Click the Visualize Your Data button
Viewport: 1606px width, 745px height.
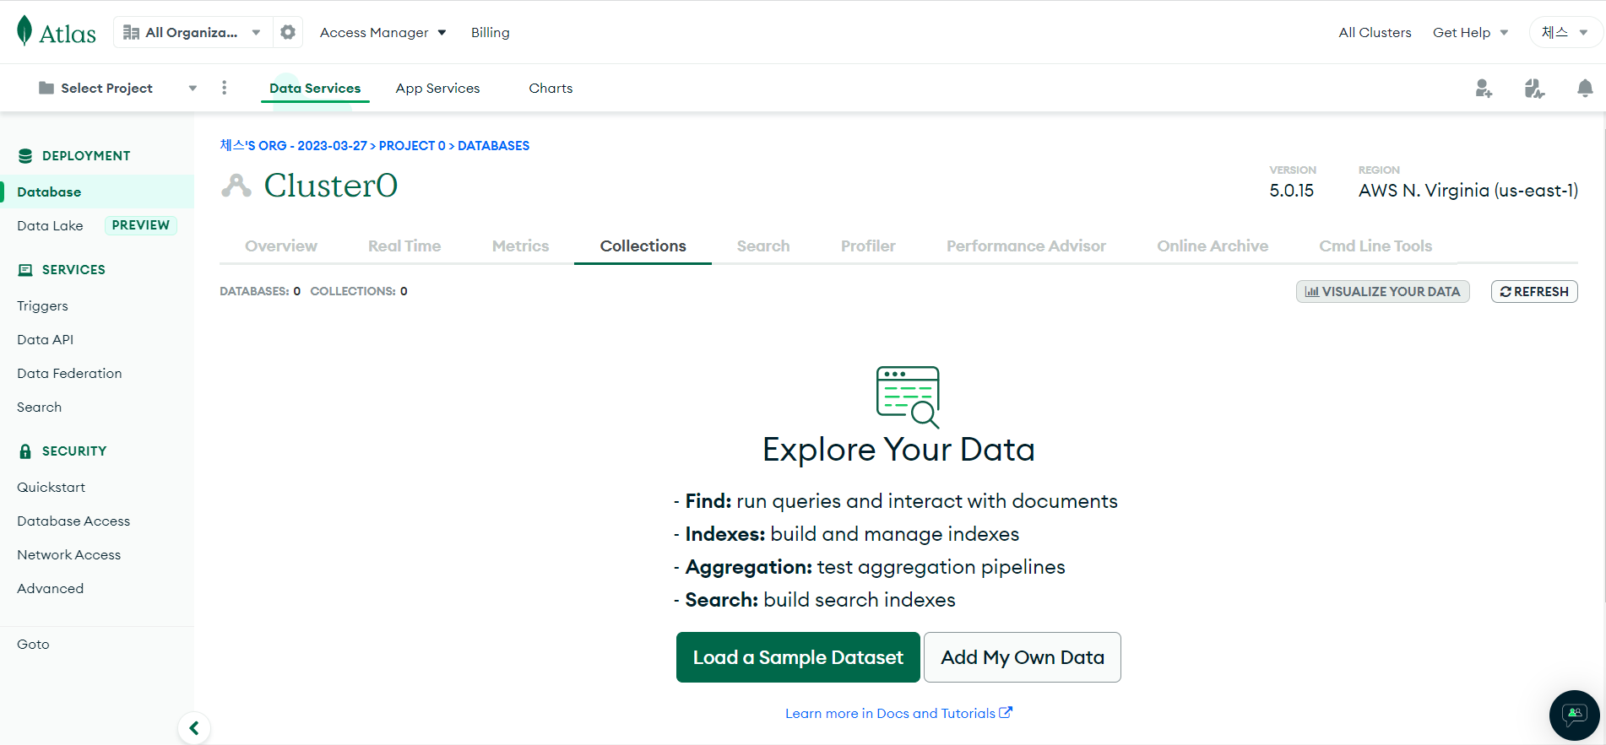click(x=1382, y=291)
